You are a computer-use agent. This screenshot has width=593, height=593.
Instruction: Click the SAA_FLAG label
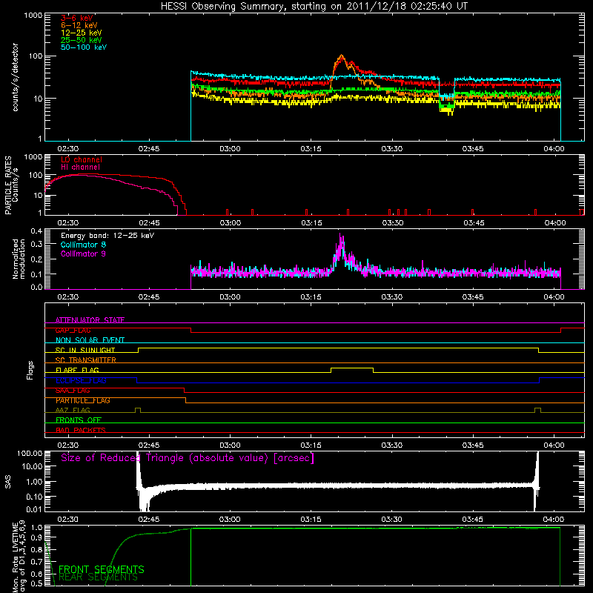73,391
